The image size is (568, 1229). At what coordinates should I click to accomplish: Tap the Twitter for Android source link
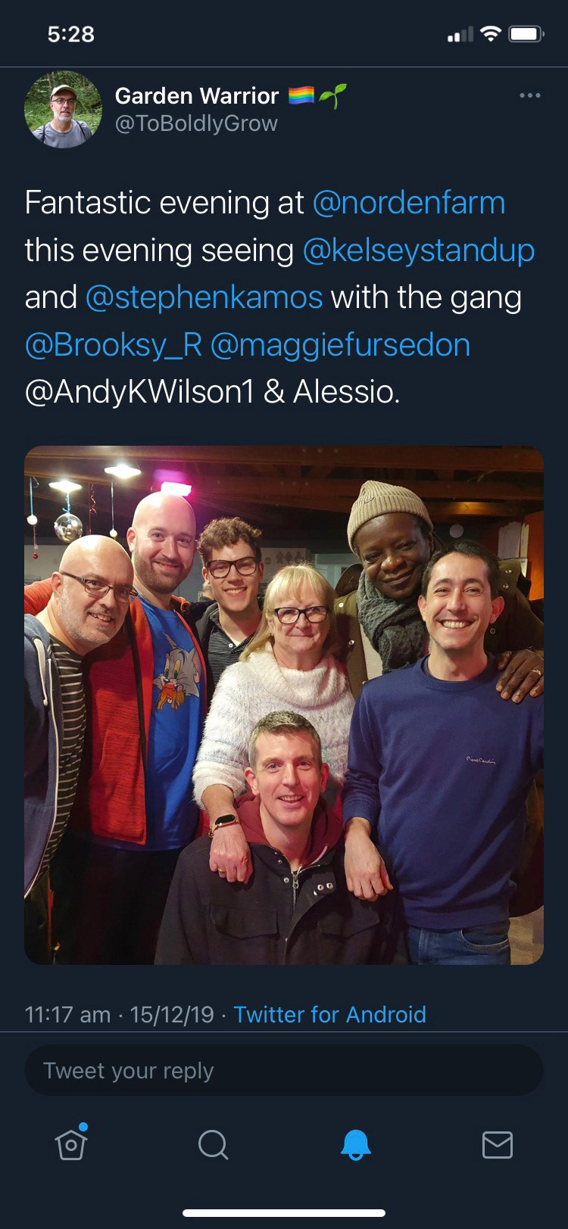pos(329,1014)
